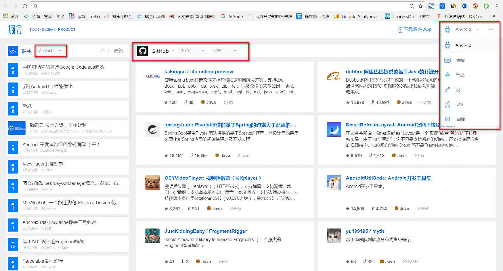
Task: Click the 下载掘金 App link
Action: coord(415,29)
